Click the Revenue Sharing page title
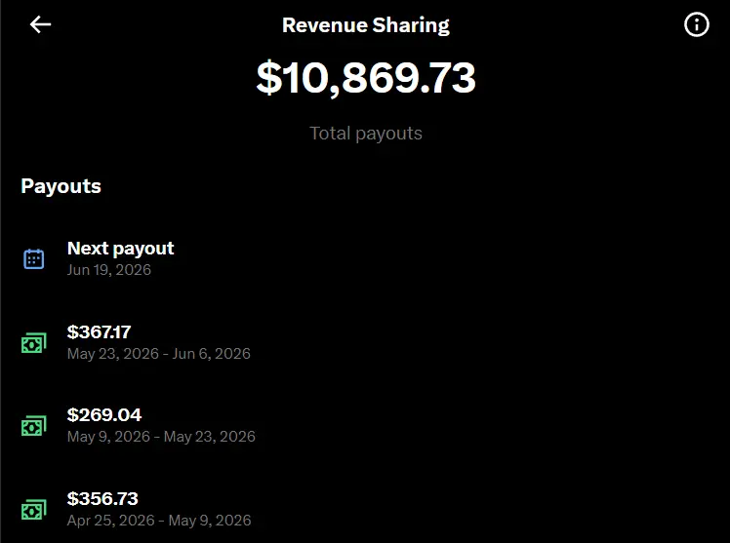Image resolution: width=730 pixels, height=543 pixels. (x=366, y=25)
